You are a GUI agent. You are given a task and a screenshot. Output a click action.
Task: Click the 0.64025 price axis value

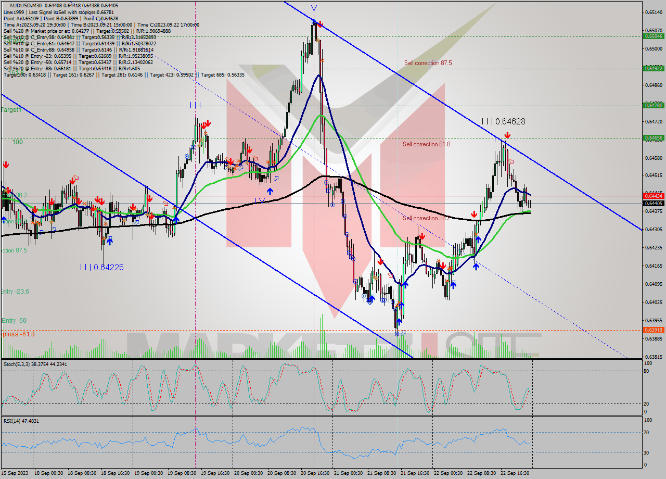coord(654,302)
